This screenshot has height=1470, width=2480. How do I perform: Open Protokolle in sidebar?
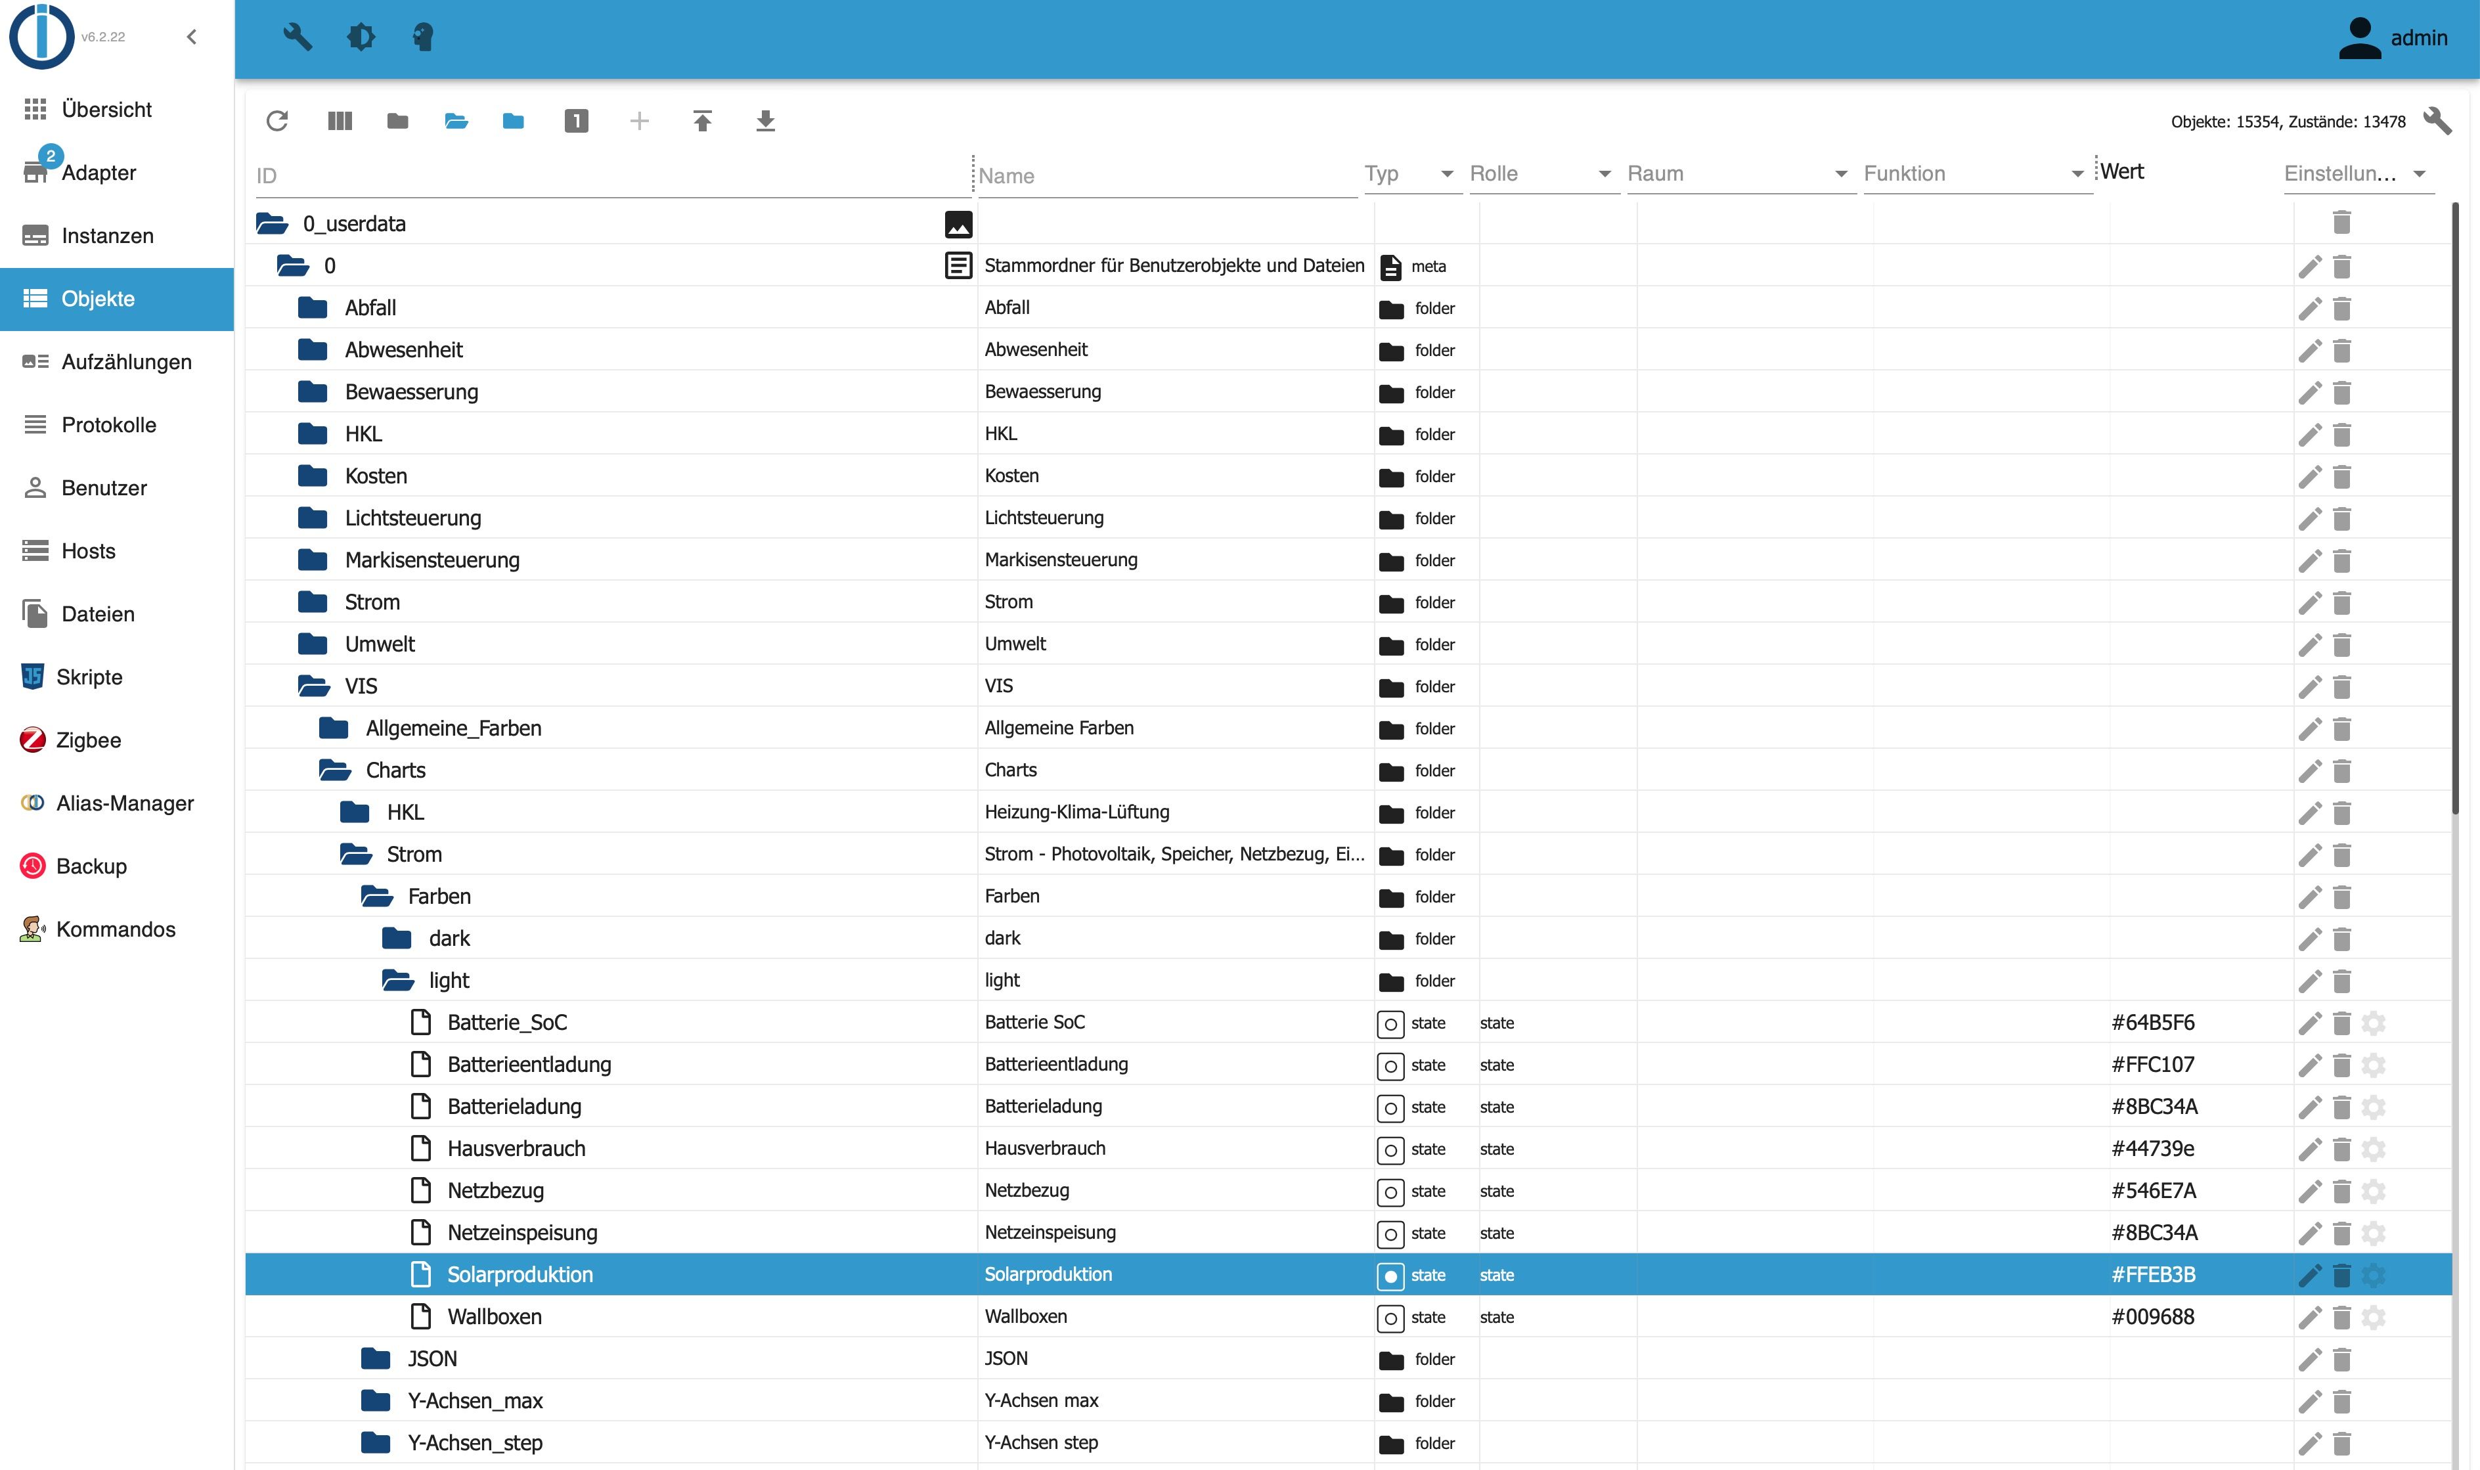click(117, 425)
